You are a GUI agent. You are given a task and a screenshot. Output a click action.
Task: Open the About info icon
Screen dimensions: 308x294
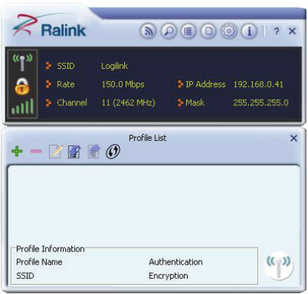(249, 31)
